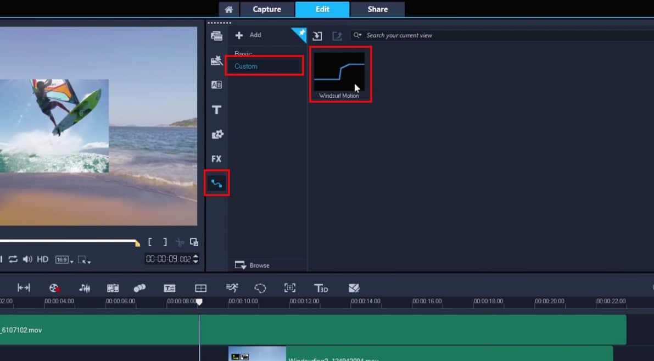Open the Mask Creator icon

coord(260,288)
